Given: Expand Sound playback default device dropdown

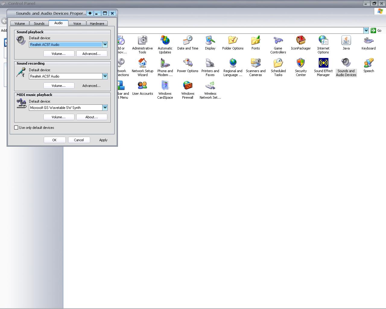Looking at the screenshot, I should 105,44.
